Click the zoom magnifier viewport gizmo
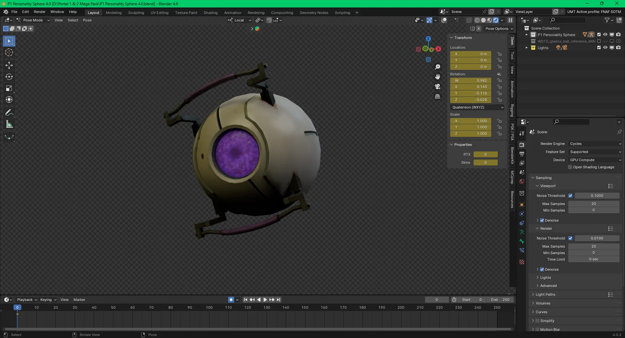The height and width of the screenshot is (338, 625). click(437, 67)
